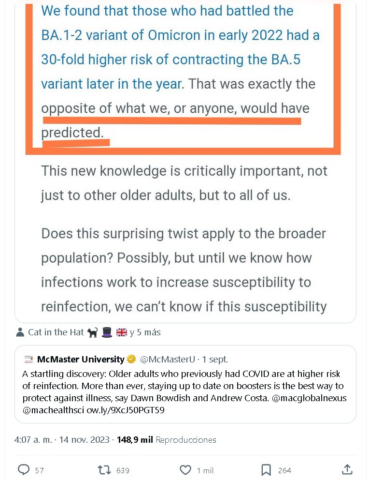The height and width of the screenshot is (480, 369).
Task: Click the McMaster University avatar logo
Action: point(28,360)
